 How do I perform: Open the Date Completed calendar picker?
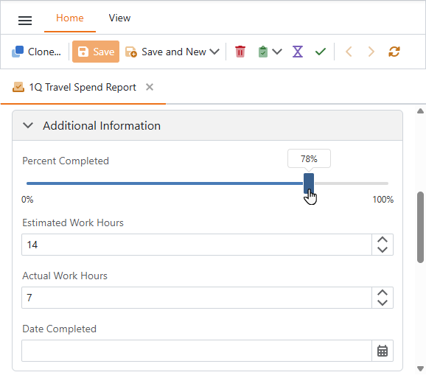point(383,351)
